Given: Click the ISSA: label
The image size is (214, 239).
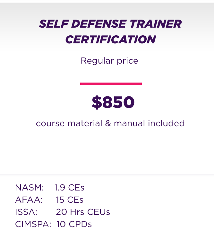Looking at the screenshot, I should pos(26,212).
